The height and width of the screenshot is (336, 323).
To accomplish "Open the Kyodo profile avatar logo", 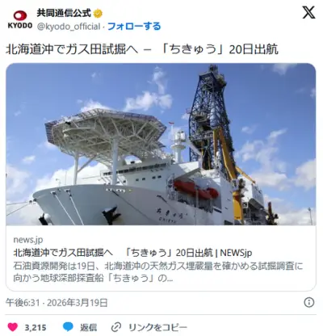I will (20, 19).
